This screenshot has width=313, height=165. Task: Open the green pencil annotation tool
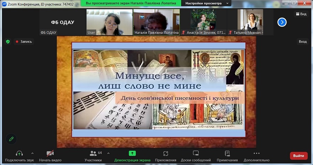[11, 139]
